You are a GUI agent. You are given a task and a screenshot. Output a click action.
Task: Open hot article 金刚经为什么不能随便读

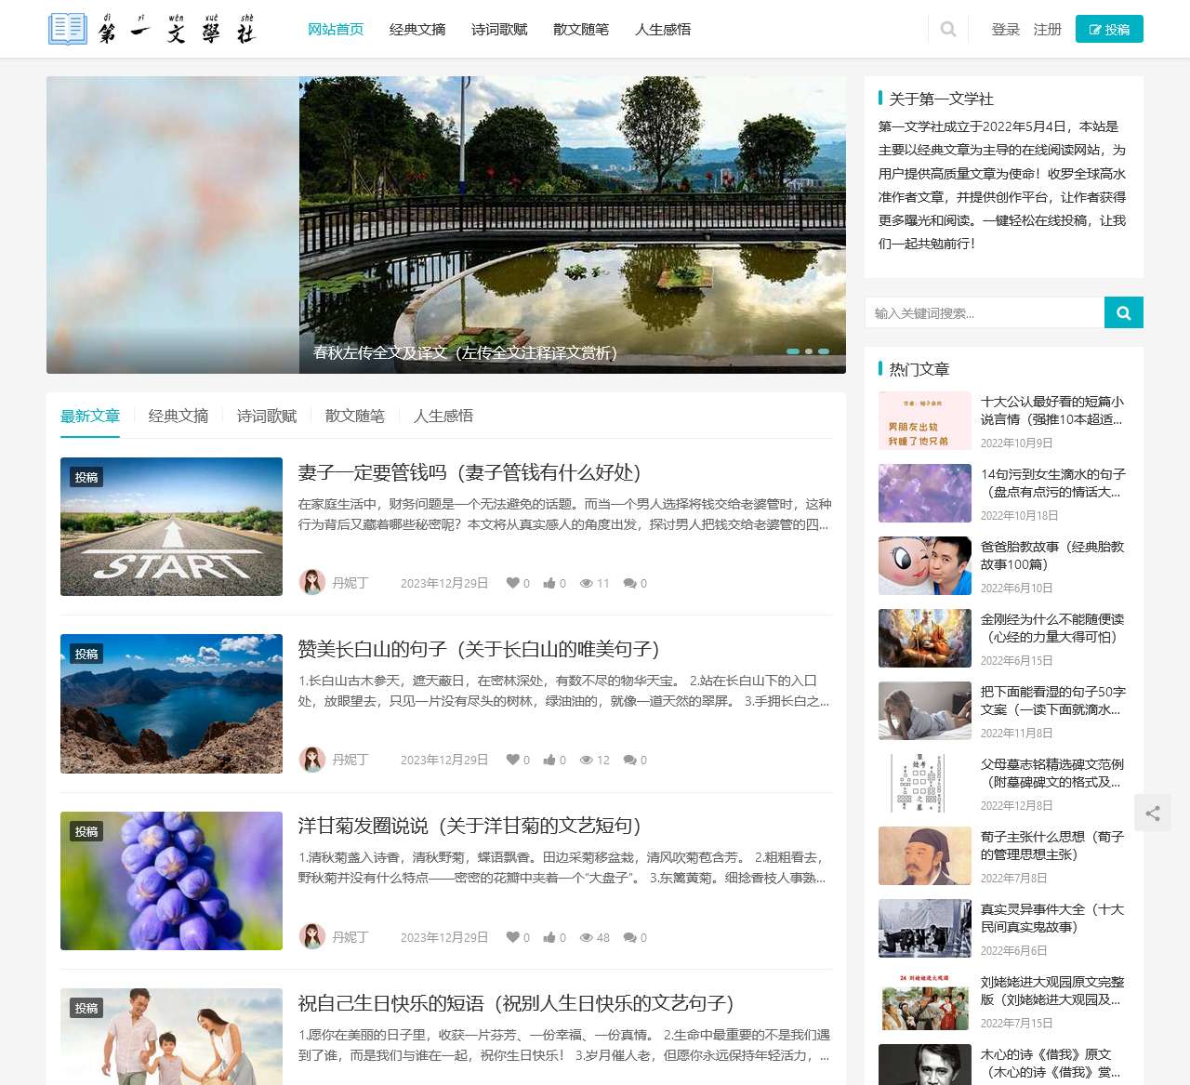[1052, 628]
